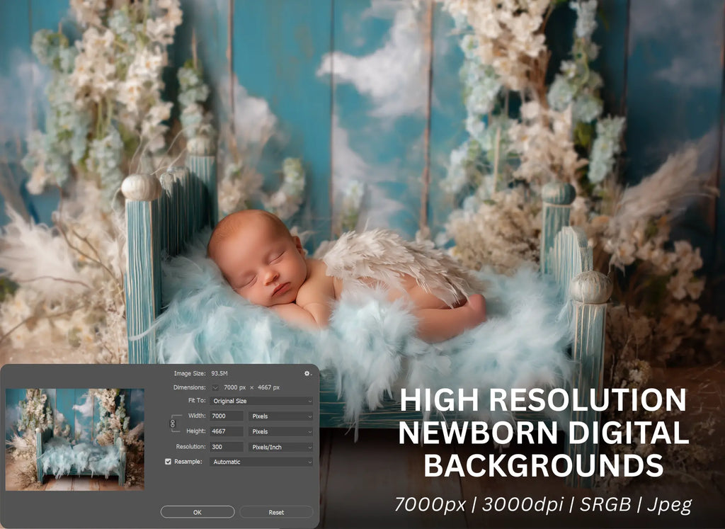Screen dimensions: 725x529
Task: Open the Image Size dialog gear settings menu
Action: 307,373
